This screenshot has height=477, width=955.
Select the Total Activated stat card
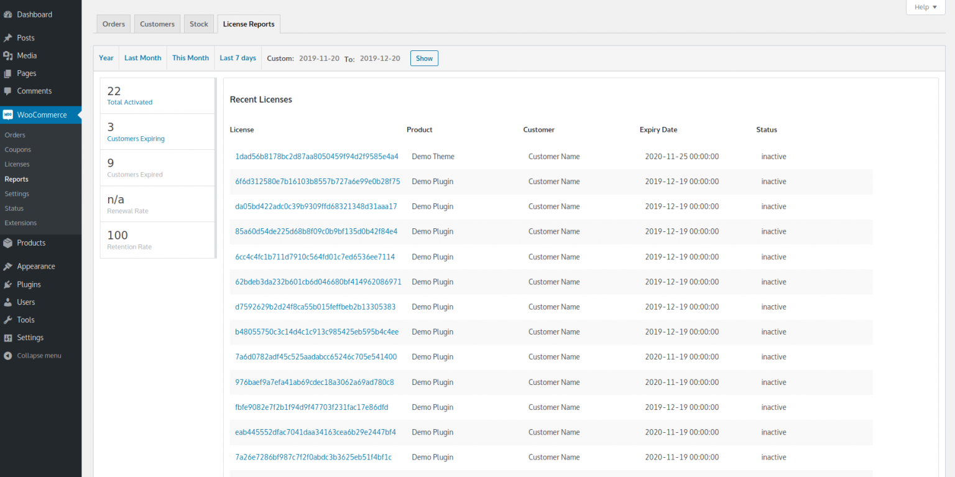point(157,96)
